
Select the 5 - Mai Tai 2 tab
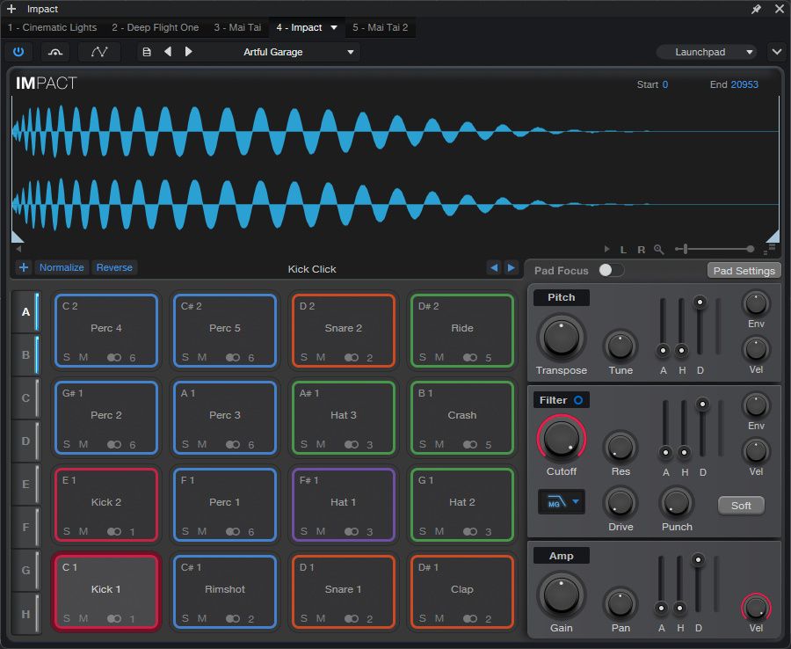click(380, 27)
